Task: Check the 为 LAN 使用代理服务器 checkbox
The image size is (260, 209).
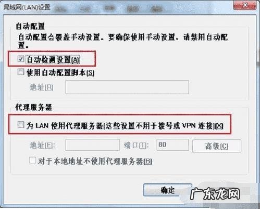Action: pyautogui.click(x=21, y=125)
